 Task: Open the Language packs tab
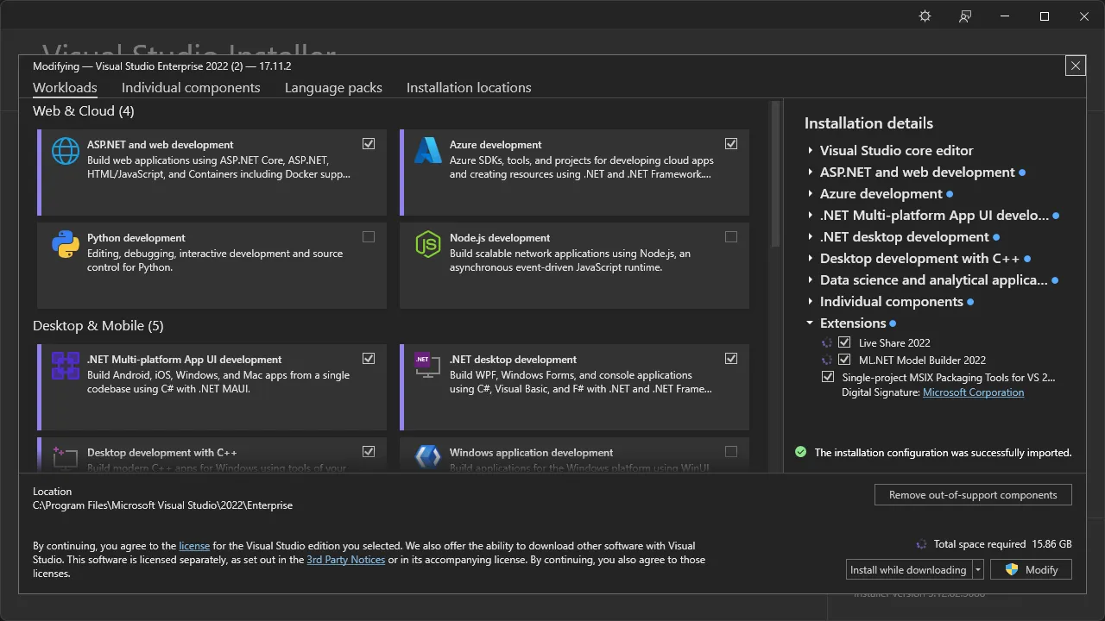tap(333, 87)
